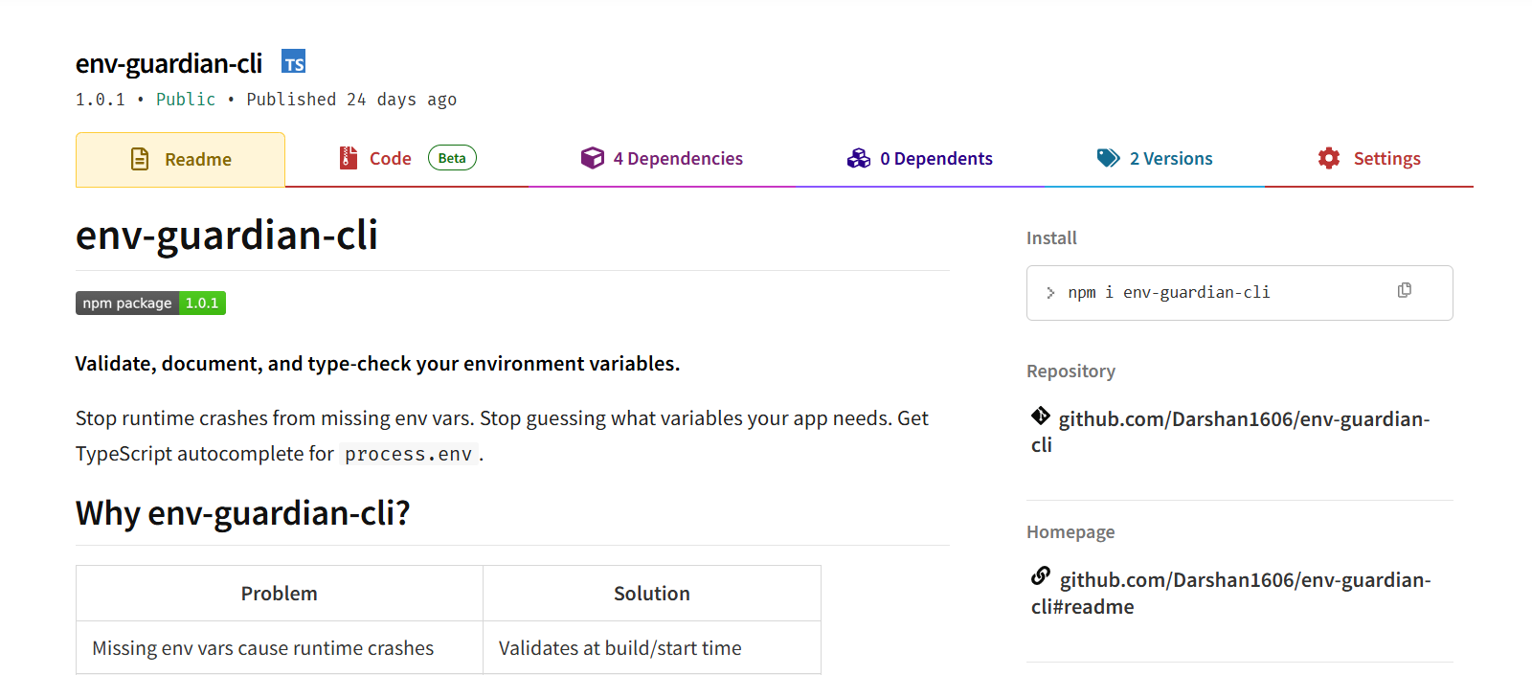Image resolution: width=1532 pixels, height=675 pixels.
Task: Click the git repository diamond icon
Action: [x=1041, y=416]
